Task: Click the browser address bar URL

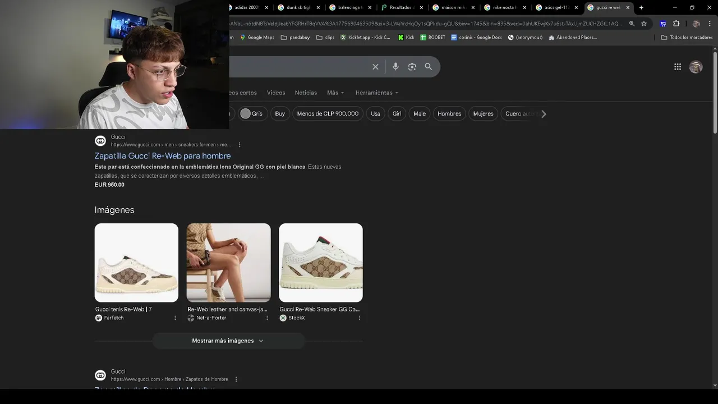Action: (x=426, y=24)
